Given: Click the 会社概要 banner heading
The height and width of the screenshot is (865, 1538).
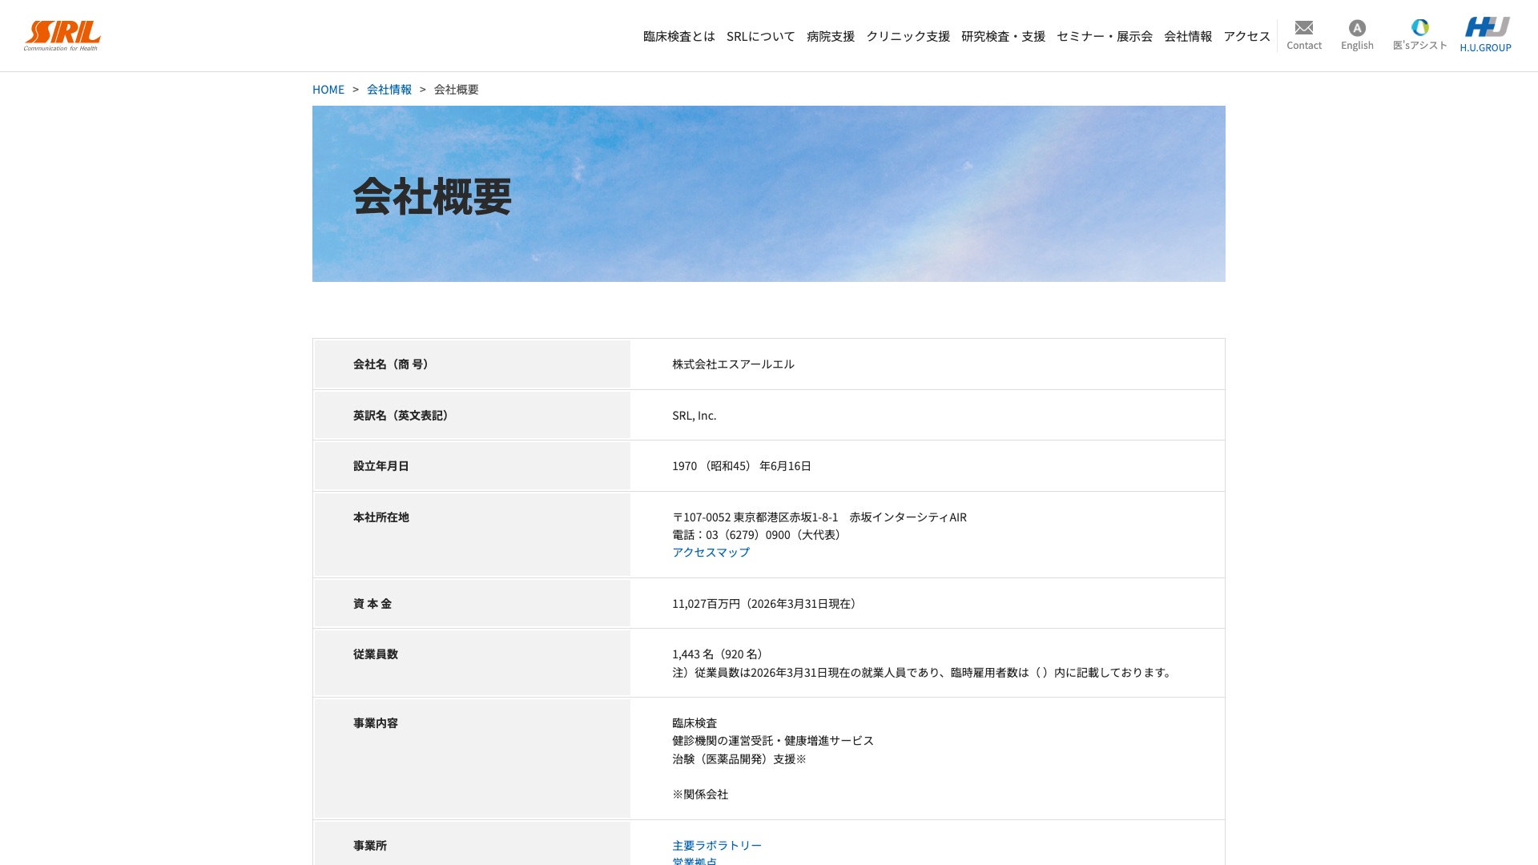Looking at the screenshot, I should point(433,195).
